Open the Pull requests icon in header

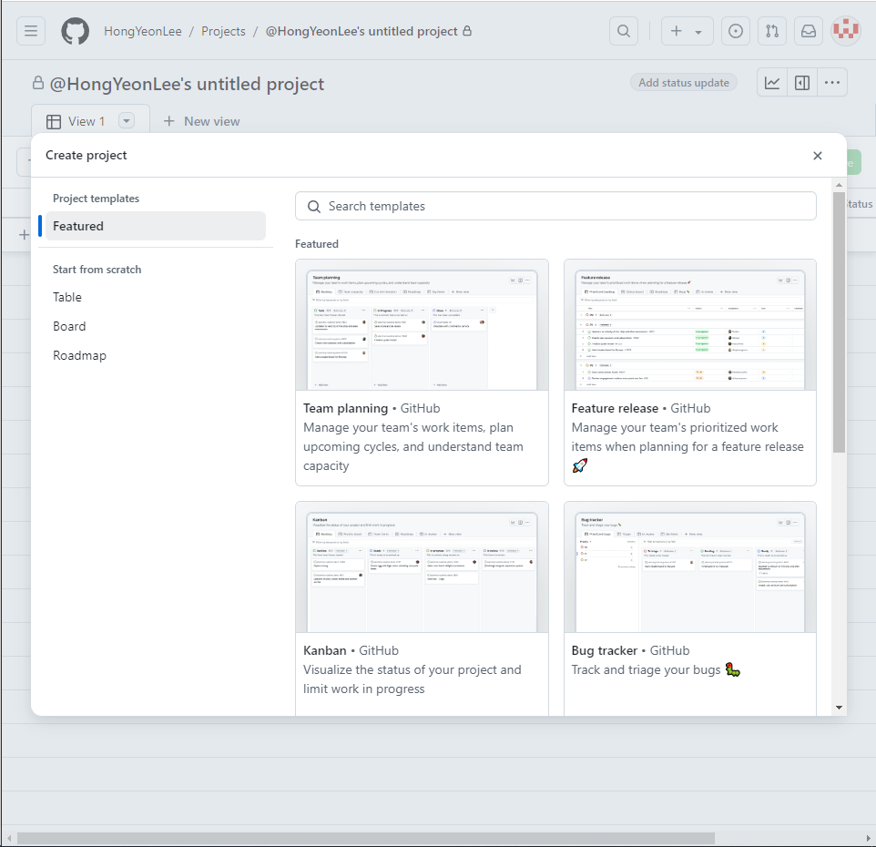pyautogui.click(x=772, y=31)
